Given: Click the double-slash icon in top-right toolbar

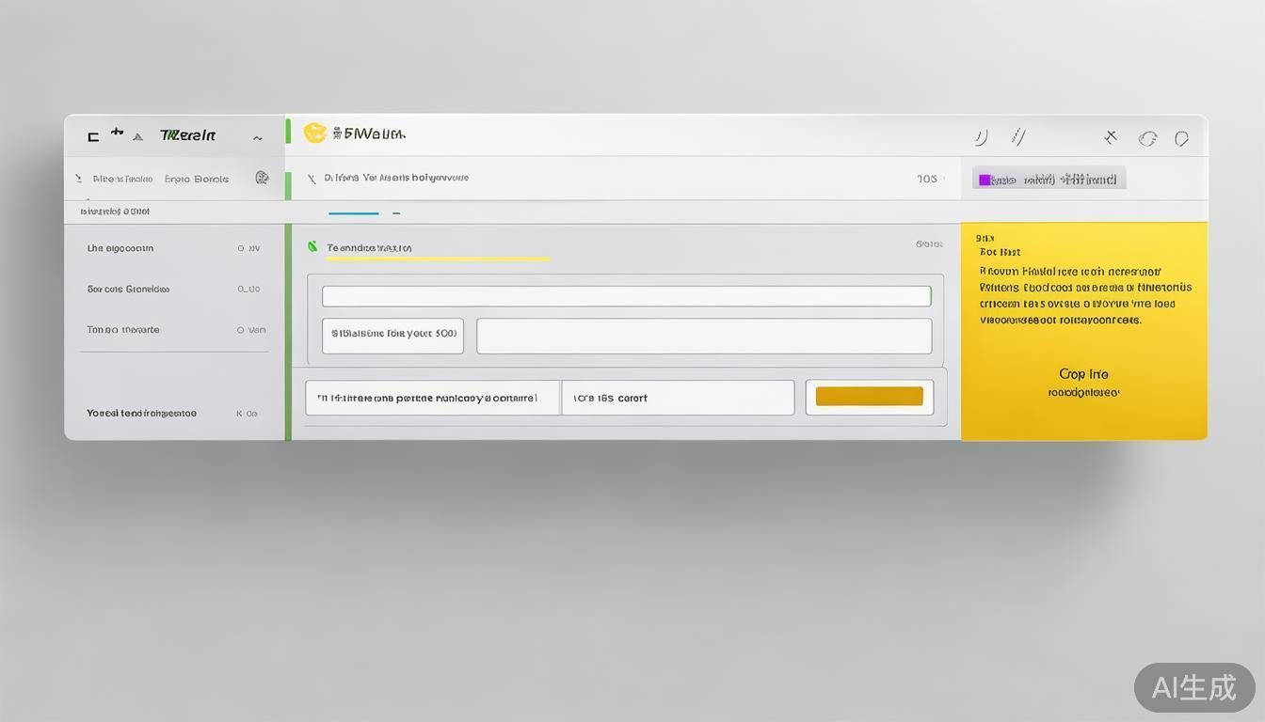Looking at the screenshot, I should click(1017, 137).
